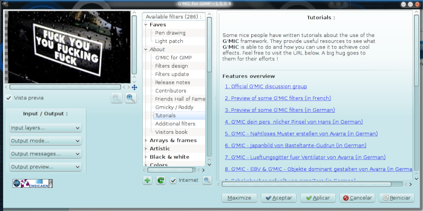Select the Release notes entry
The image size is (423, 211).
pos(172,82)
